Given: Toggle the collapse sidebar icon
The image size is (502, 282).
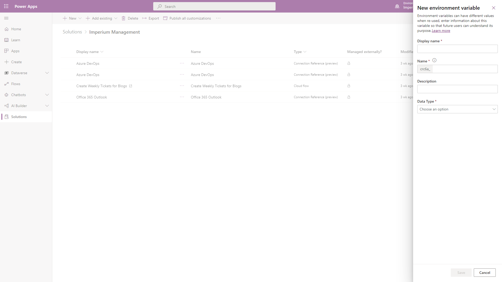Looking at the screenshot, I should pos(6,18).
